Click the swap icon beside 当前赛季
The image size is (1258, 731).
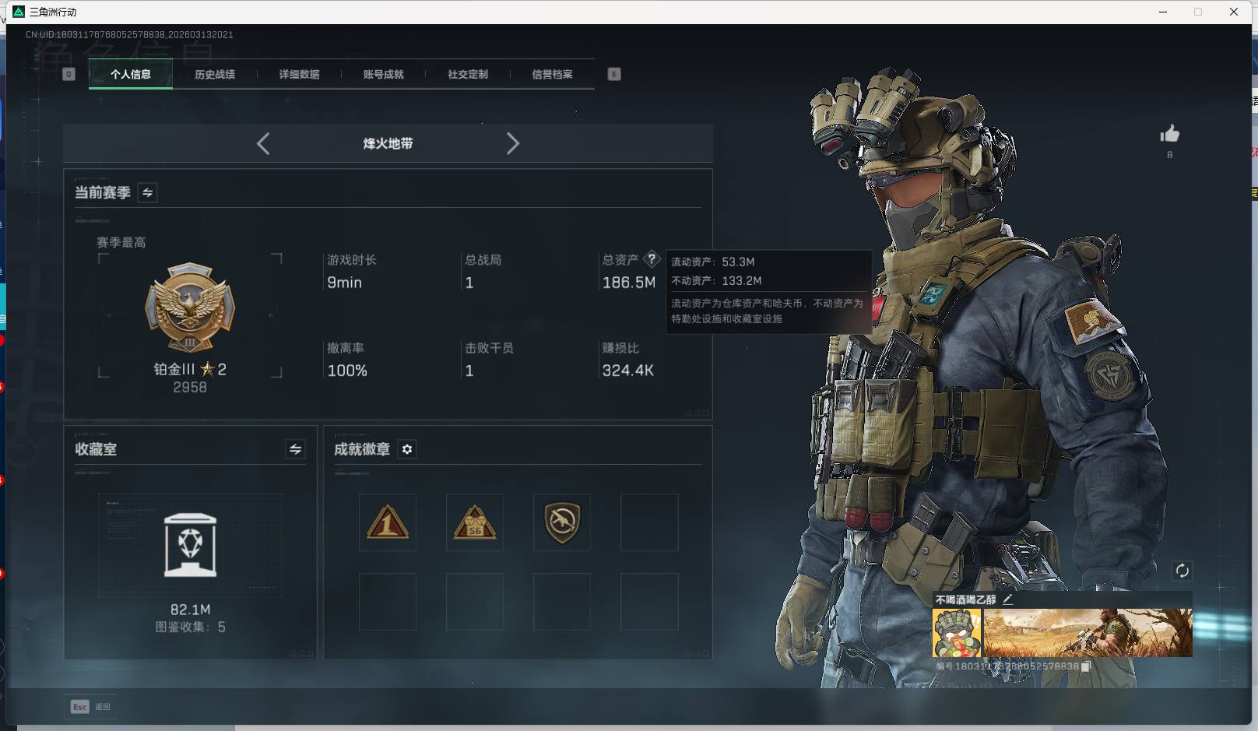(x=146, y=192)
